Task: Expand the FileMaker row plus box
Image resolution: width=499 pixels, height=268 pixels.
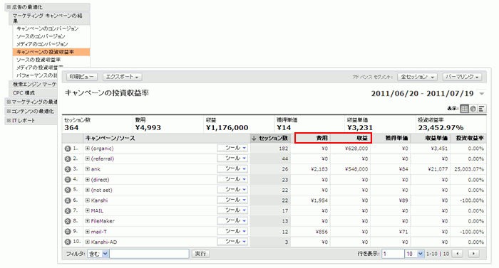Action: pyautogui.click(x=88, y=221)
